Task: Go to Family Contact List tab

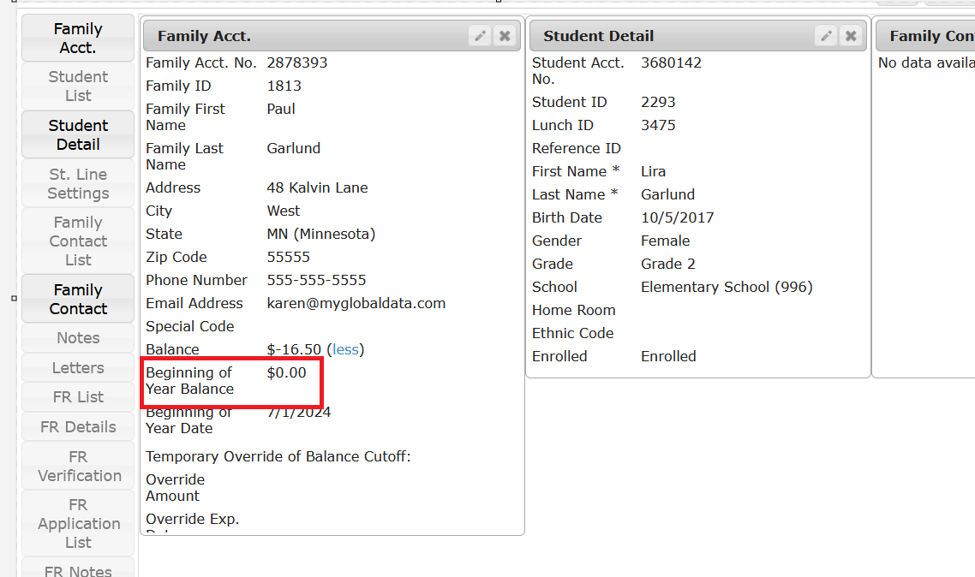Action: click(78, 241)
